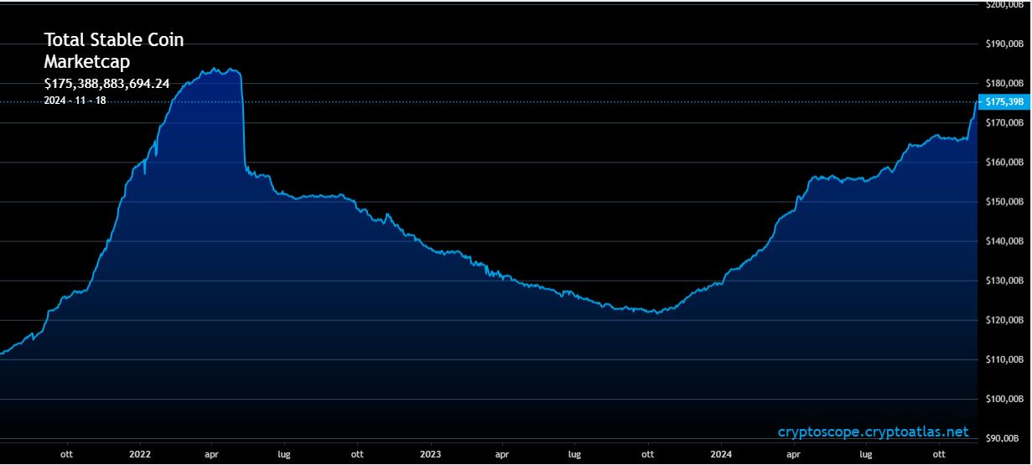Screen dimensions: 1032x465
Task: Click the $175,388,883,694.24 value text
Action: 106,83
